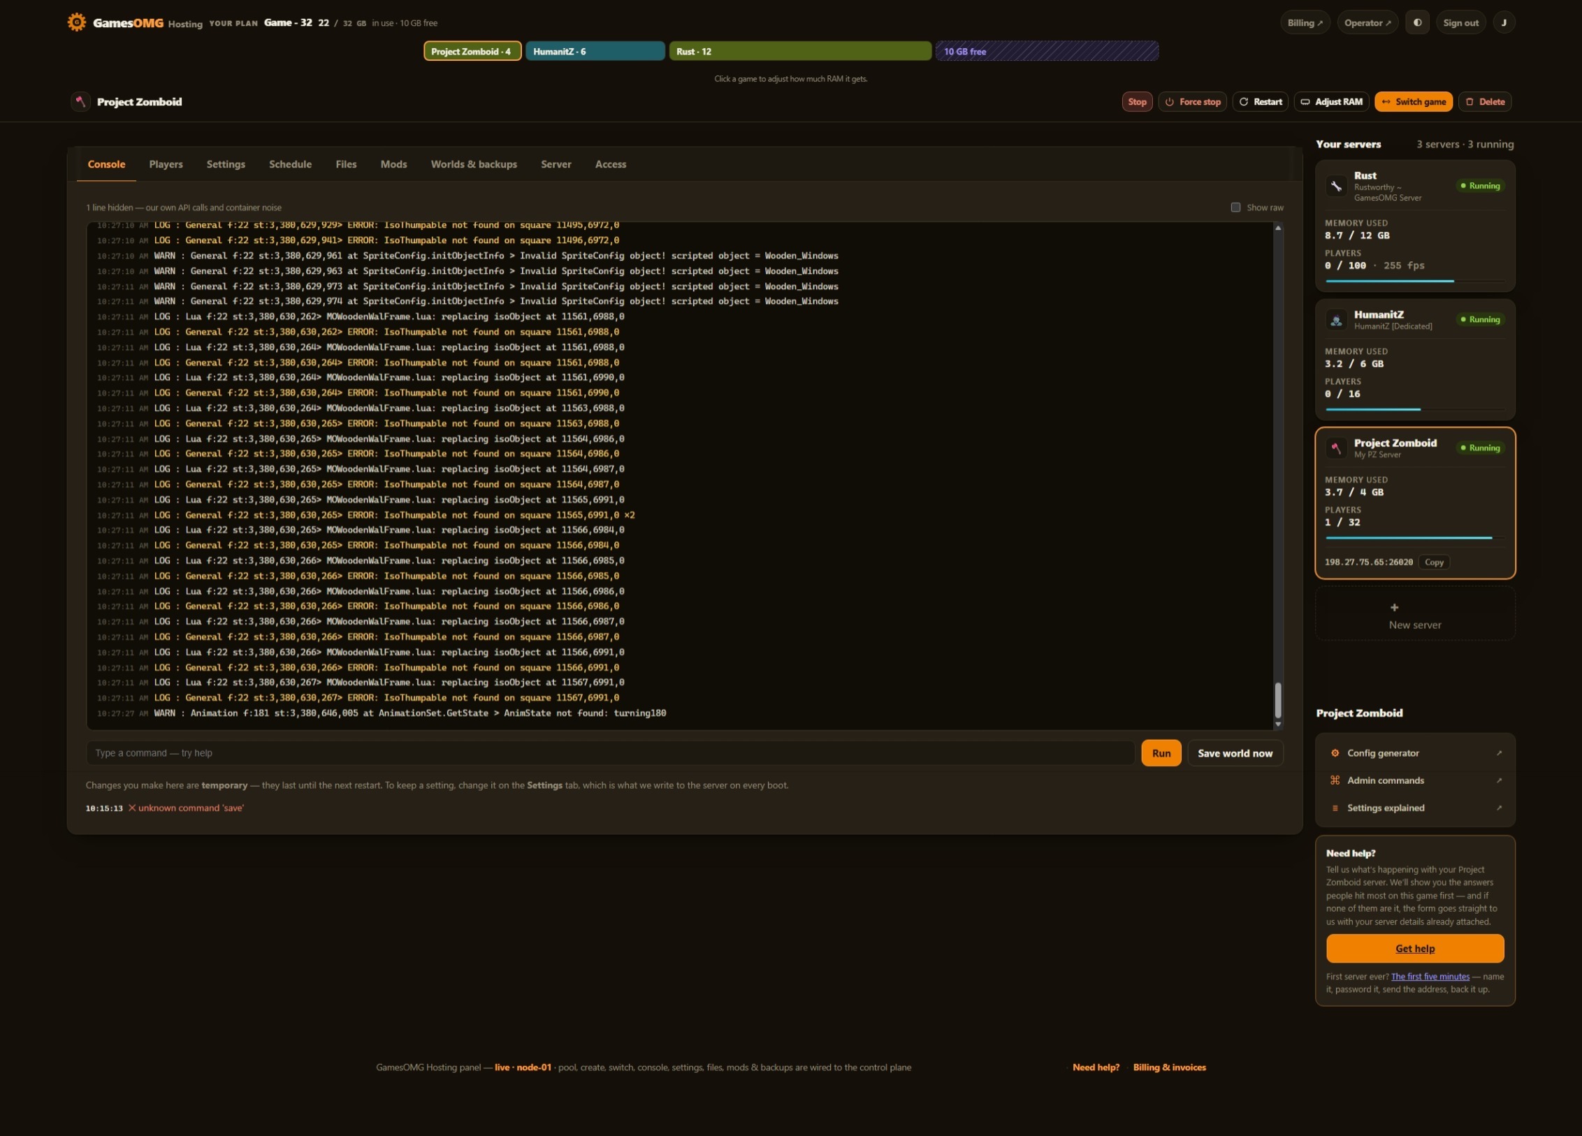The height and width of the screenshot is (1136, 1582).
Task: Delete the server
Action: [x=1485, y=102]
